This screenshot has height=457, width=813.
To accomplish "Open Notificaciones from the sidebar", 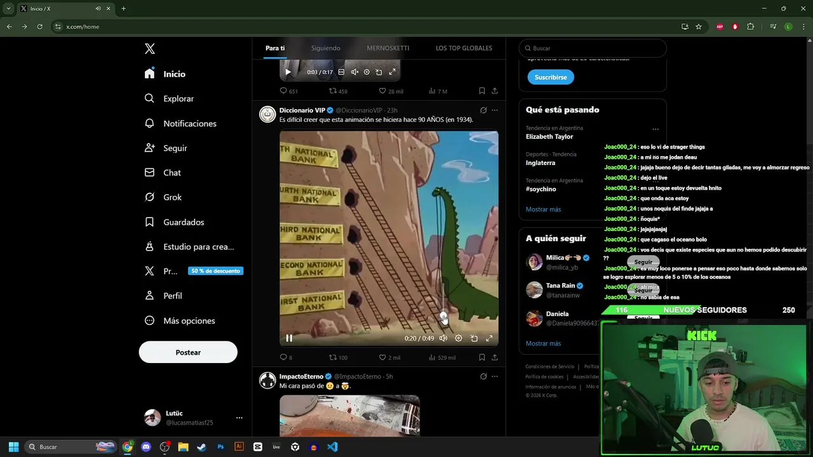I will tap(180, 123).
